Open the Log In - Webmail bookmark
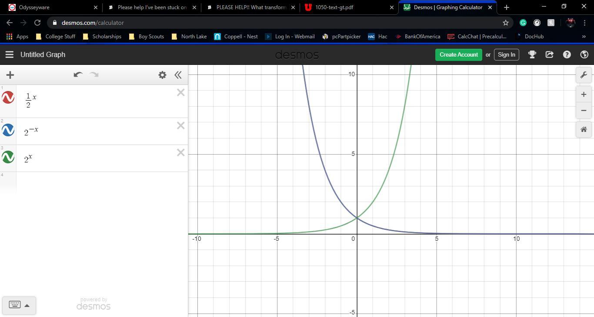 [x=290, y=37]
